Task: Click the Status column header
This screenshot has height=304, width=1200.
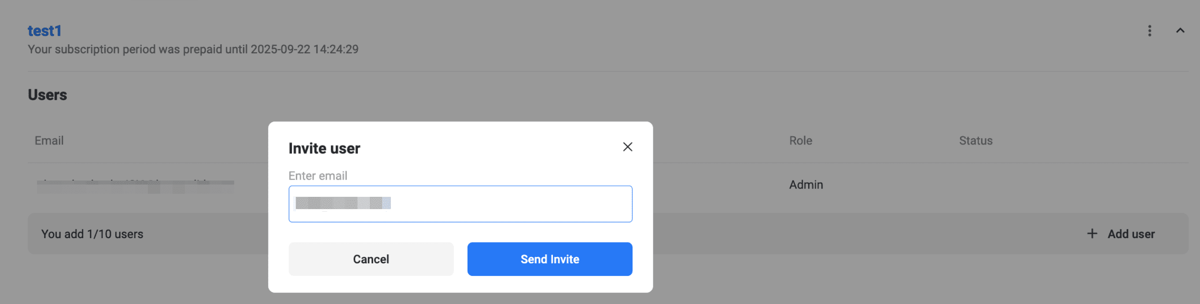Action: pyautogui.click(x=975, y=141)
